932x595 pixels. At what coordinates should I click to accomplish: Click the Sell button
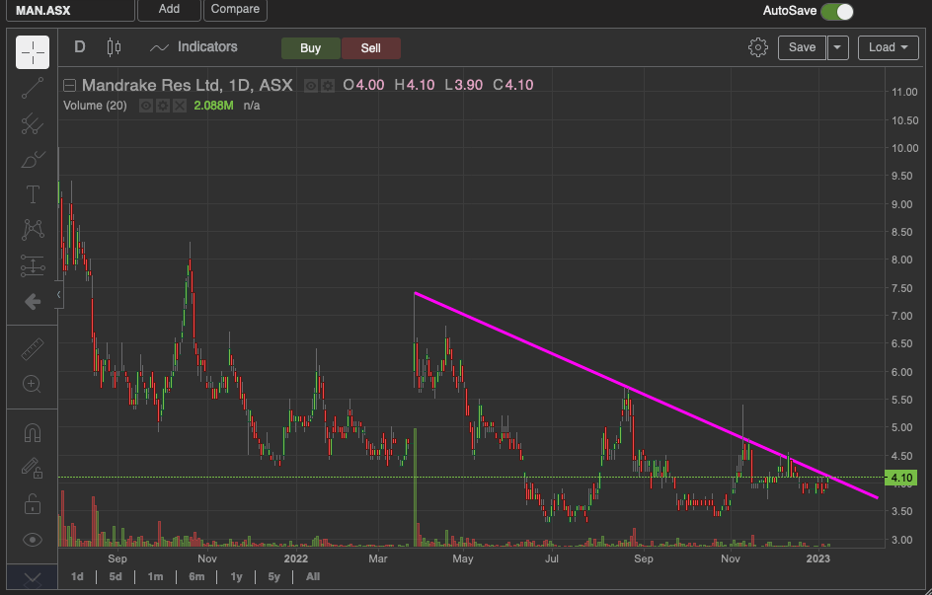371,48
